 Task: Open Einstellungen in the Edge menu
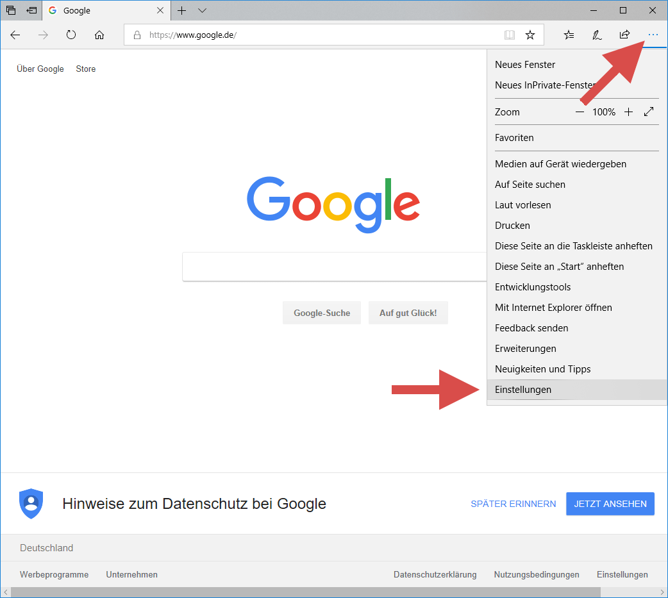(577, 390)
